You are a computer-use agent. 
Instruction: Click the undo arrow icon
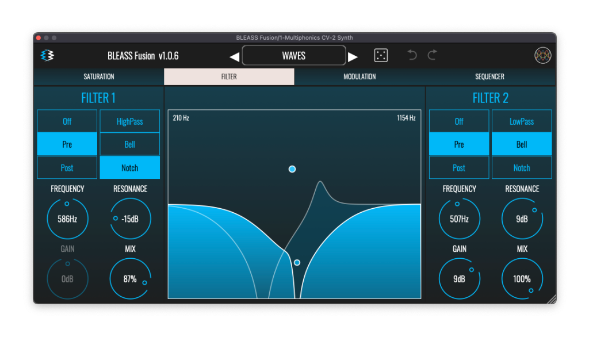(x=412, y=55)
